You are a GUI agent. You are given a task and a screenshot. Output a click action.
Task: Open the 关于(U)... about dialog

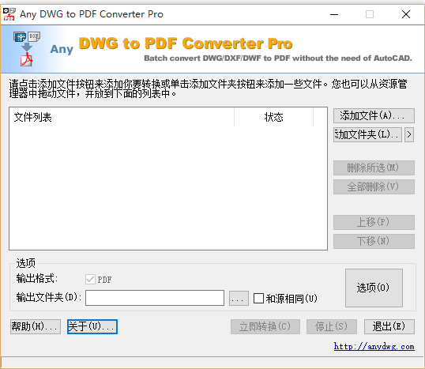(92, 326)
